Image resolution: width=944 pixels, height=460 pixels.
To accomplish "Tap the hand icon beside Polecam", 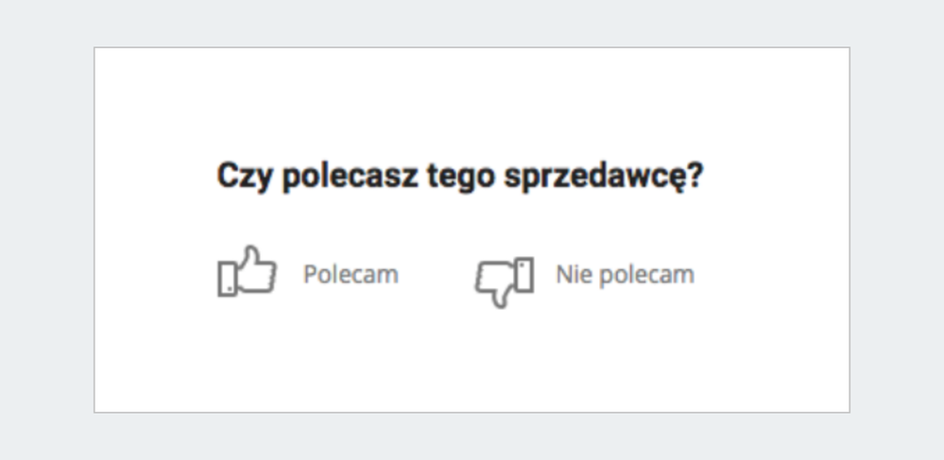I will [247, 271].
